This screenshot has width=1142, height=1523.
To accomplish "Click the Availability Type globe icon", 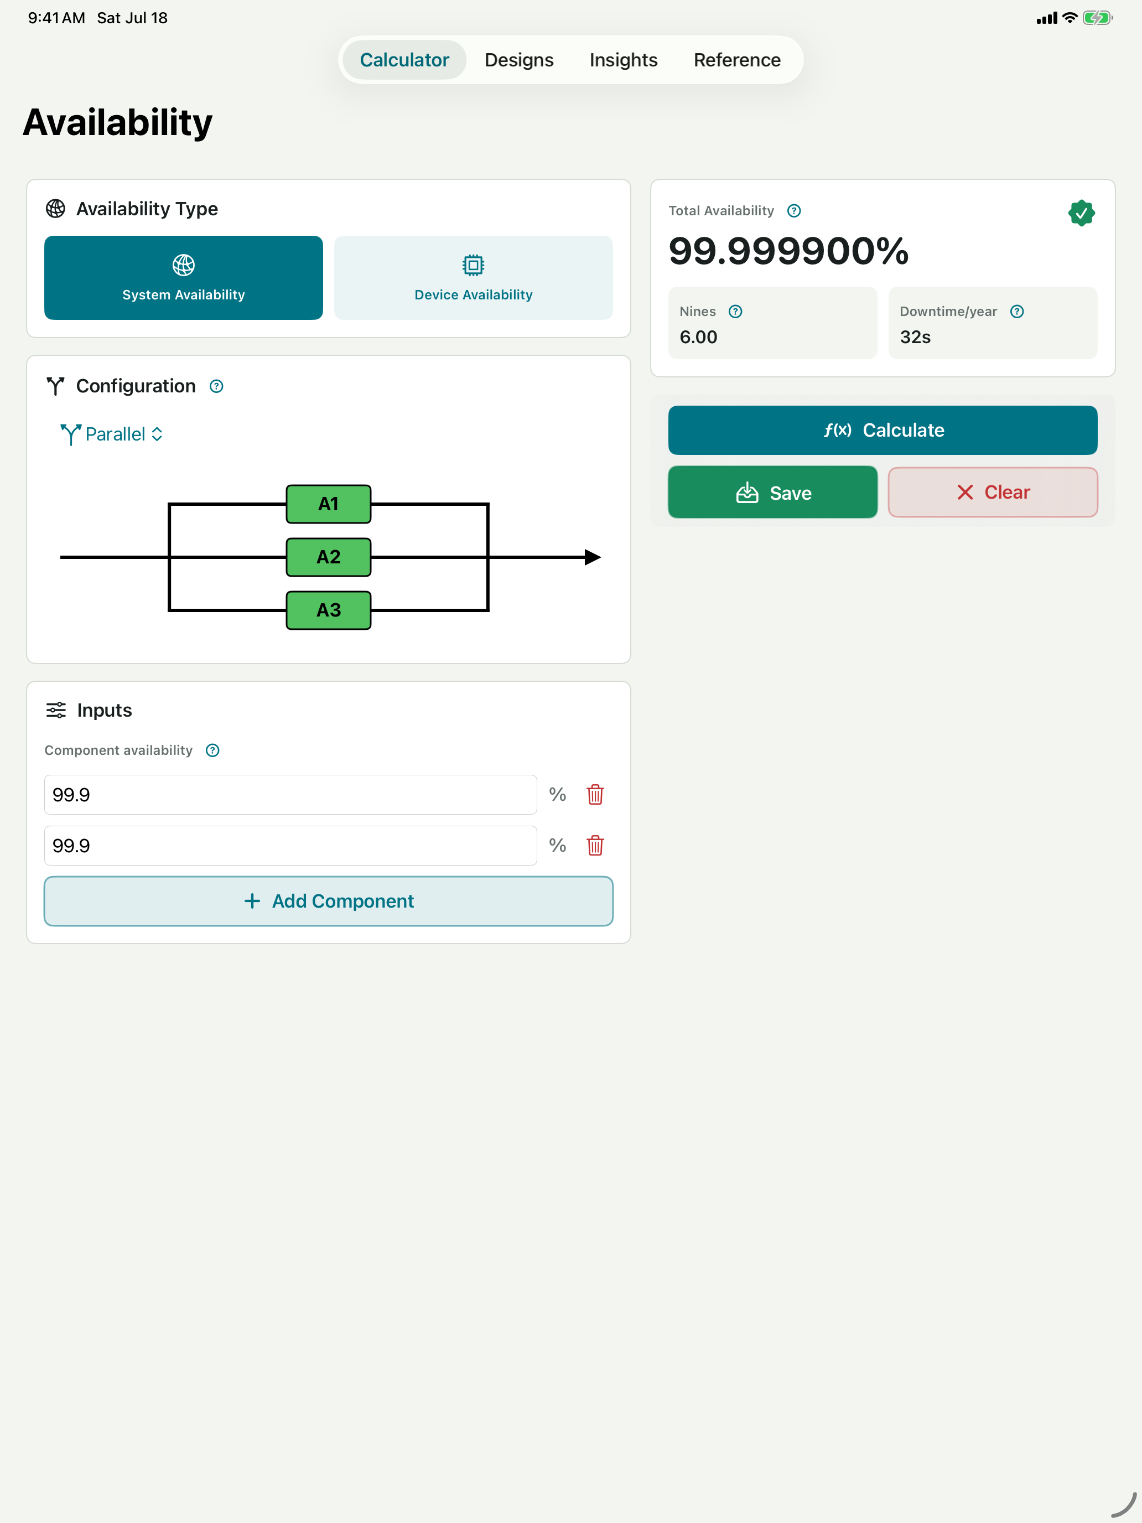I will click(x=56, y=209).
